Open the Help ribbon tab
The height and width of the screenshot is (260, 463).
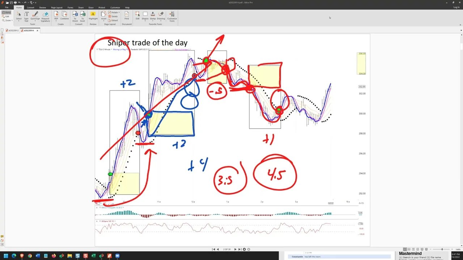127,7
